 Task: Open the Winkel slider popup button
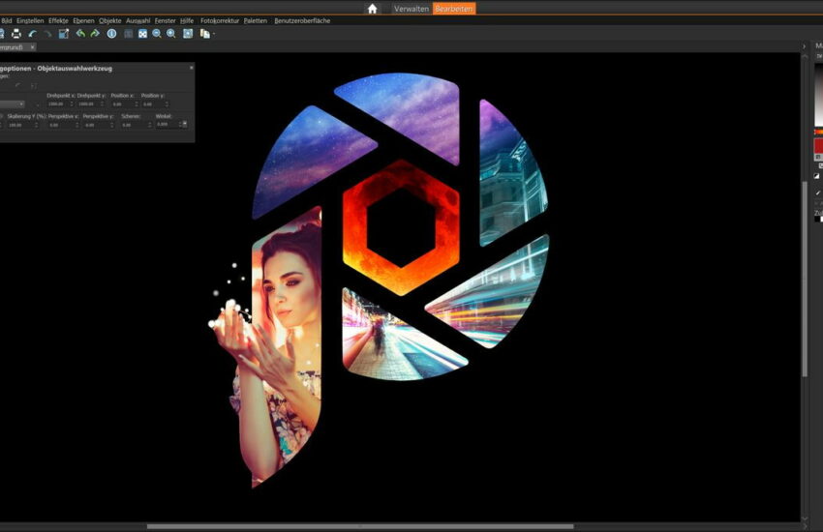pyautogui.click(x=184, y=124)
